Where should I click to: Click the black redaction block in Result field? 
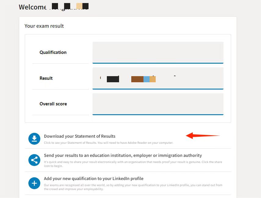113,79
